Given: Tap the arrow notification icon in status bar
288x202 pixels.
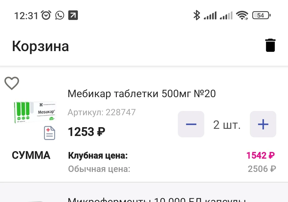Looking at the screenshot, I should click(x=73, y=15).
